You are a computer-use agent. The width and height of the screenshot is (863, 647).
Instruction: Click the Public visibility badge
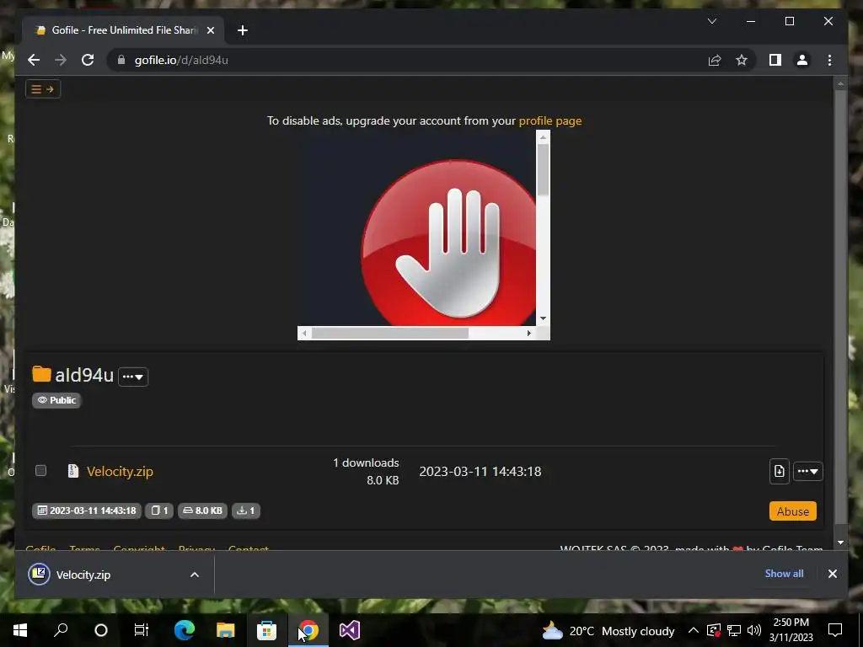pyautogui.click(x=56, y=400)
